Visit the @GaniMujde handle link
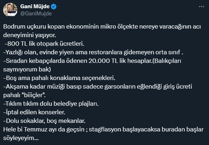The height and width of the screenshot is (145, 209). click(x=36, y=14)
